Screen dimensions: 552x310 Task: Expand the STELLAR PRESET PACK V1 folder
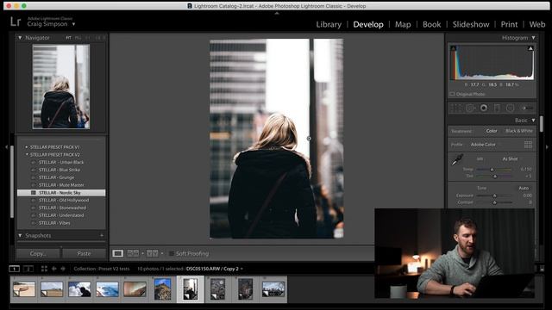27,147
